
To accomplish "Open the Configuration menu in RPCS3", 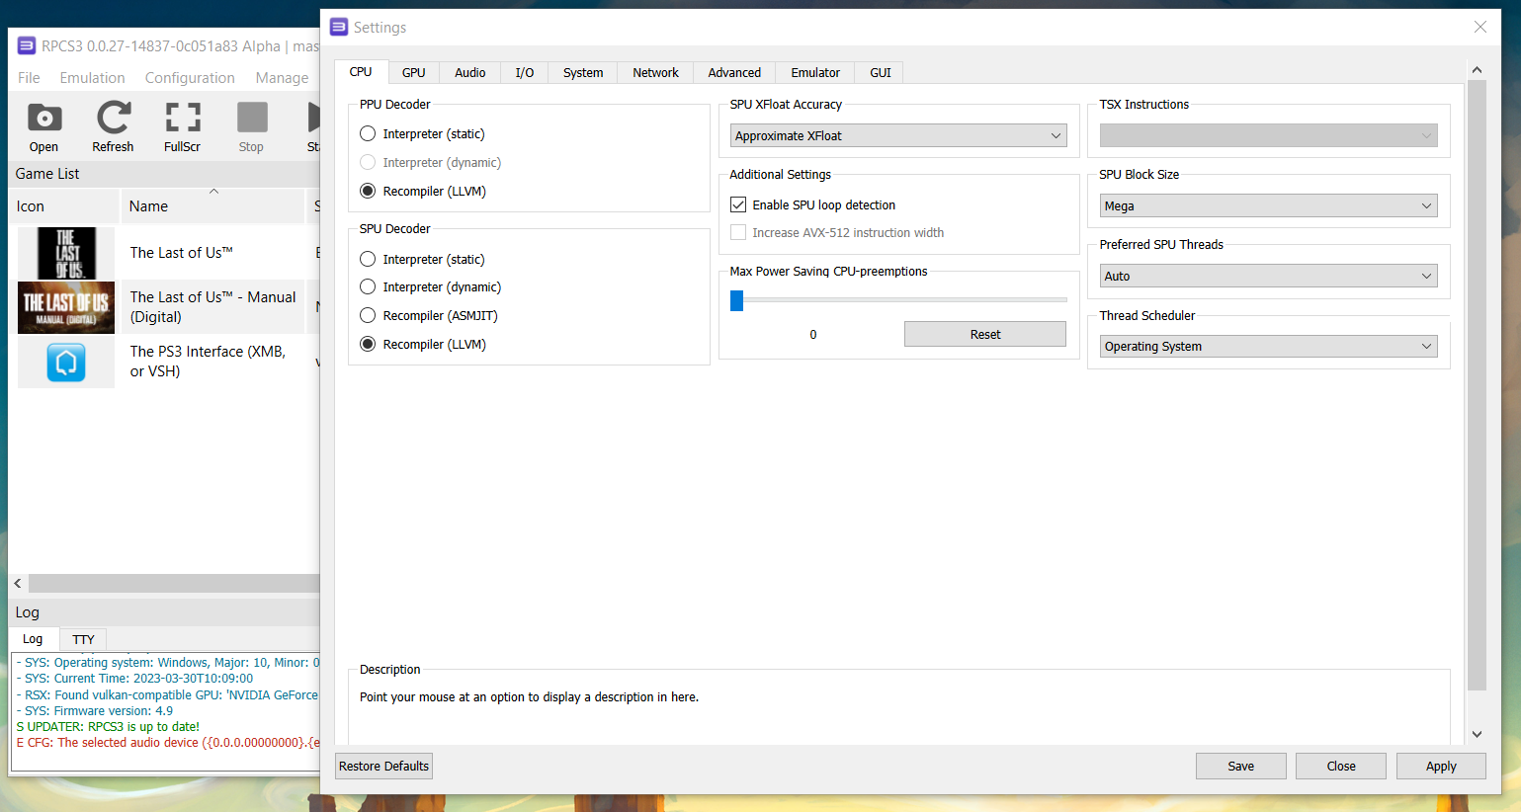I will tap(190, 78).
